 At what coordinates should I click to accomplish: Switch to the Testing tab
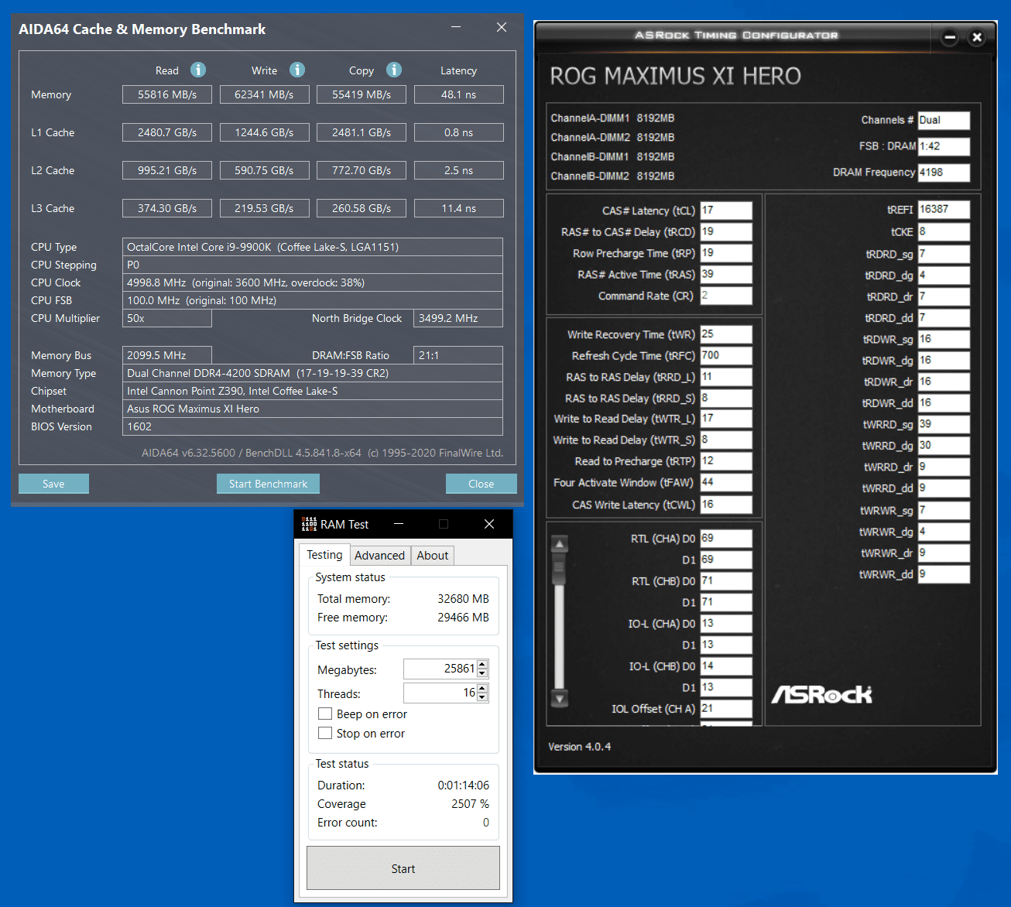324,555
